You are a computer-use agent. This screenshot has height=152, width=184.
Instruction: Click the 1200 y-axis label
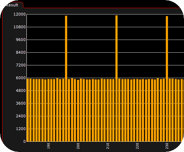[21, 129]
